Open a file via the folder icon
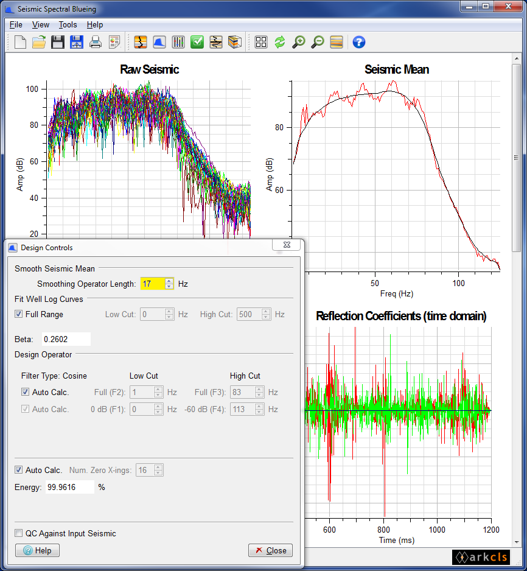This screenshot has height=571, width=527. tap(39, 42)
